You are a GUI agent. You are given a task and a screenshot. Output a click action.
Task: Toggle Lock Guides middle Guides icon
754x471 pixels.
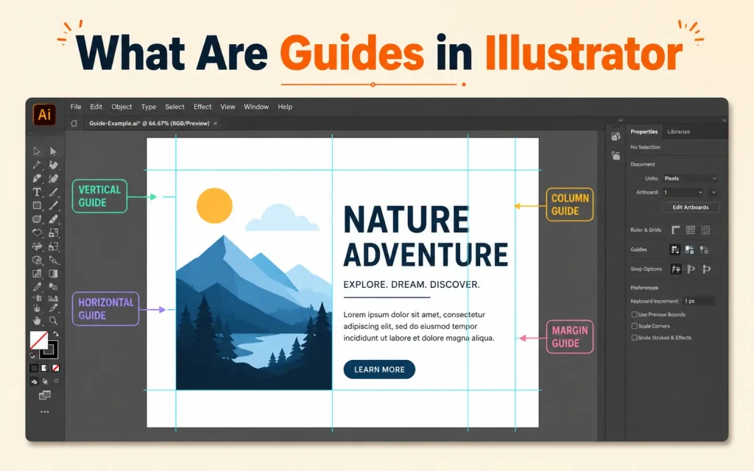pyautogui.click(x=689, y=250)
